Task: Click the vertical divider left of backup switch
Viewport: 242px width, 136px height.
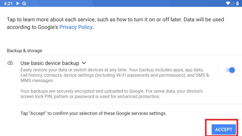Action: click(x=218, y=70)
